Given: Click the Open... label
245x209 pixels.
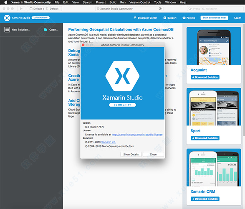Looking at the screenshot, I should (x=54, y=30).
